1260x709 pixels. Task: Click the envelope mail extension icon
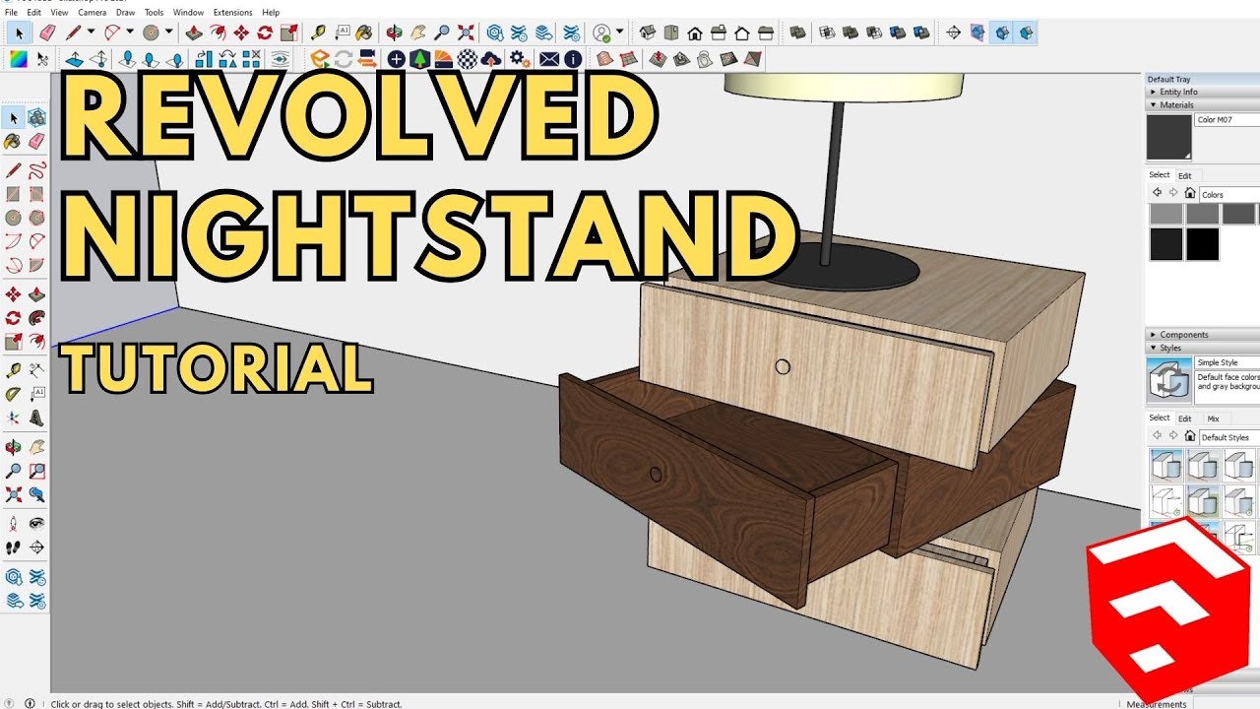click(548, 59)
